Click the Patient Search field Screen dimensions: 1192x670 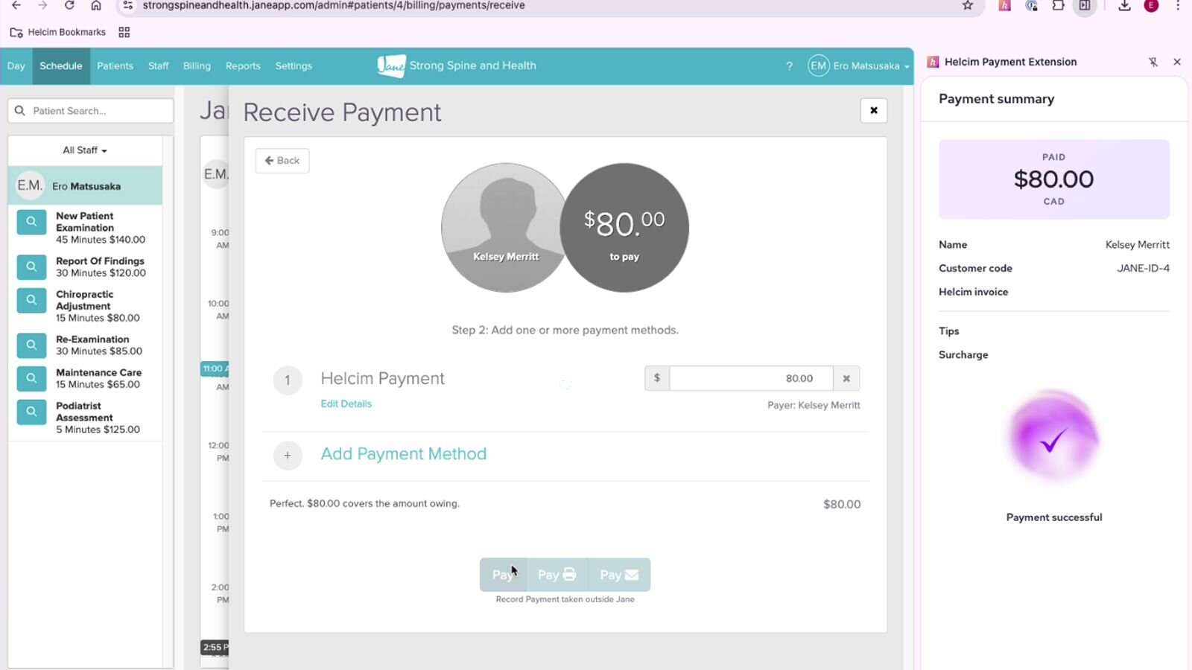91,111
